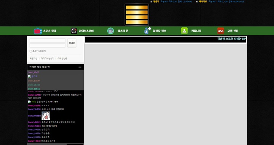Screen dimensions: 274x145
Task: Click the password input field
Action: [47, 45]
